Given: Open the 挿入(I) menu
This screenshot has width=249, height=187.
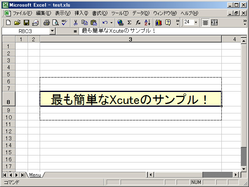Looking at the screenshot, I should click(81, 13).
